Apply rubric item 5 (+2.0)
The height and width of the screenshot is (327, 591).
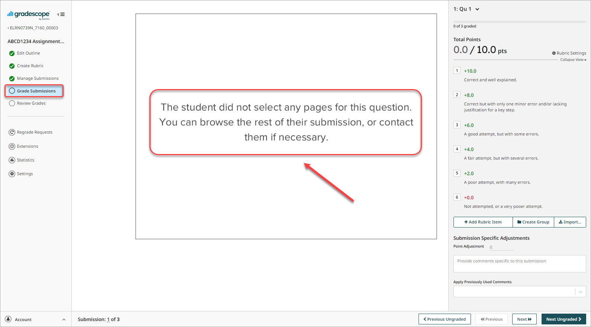pyautogui.click(x=457, y=173)
